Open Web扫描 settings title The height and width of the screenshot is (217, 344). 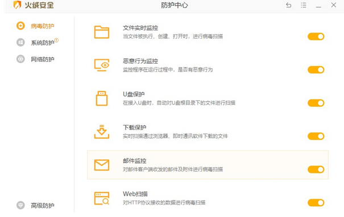135,194
